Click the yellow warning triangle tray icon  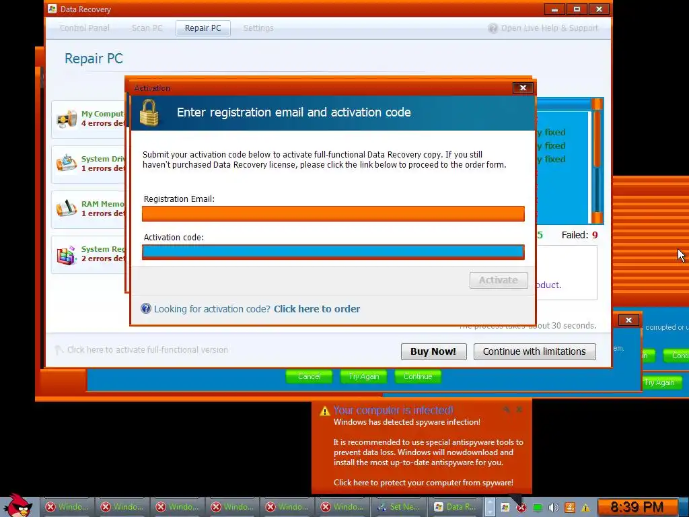click(585, 508)
